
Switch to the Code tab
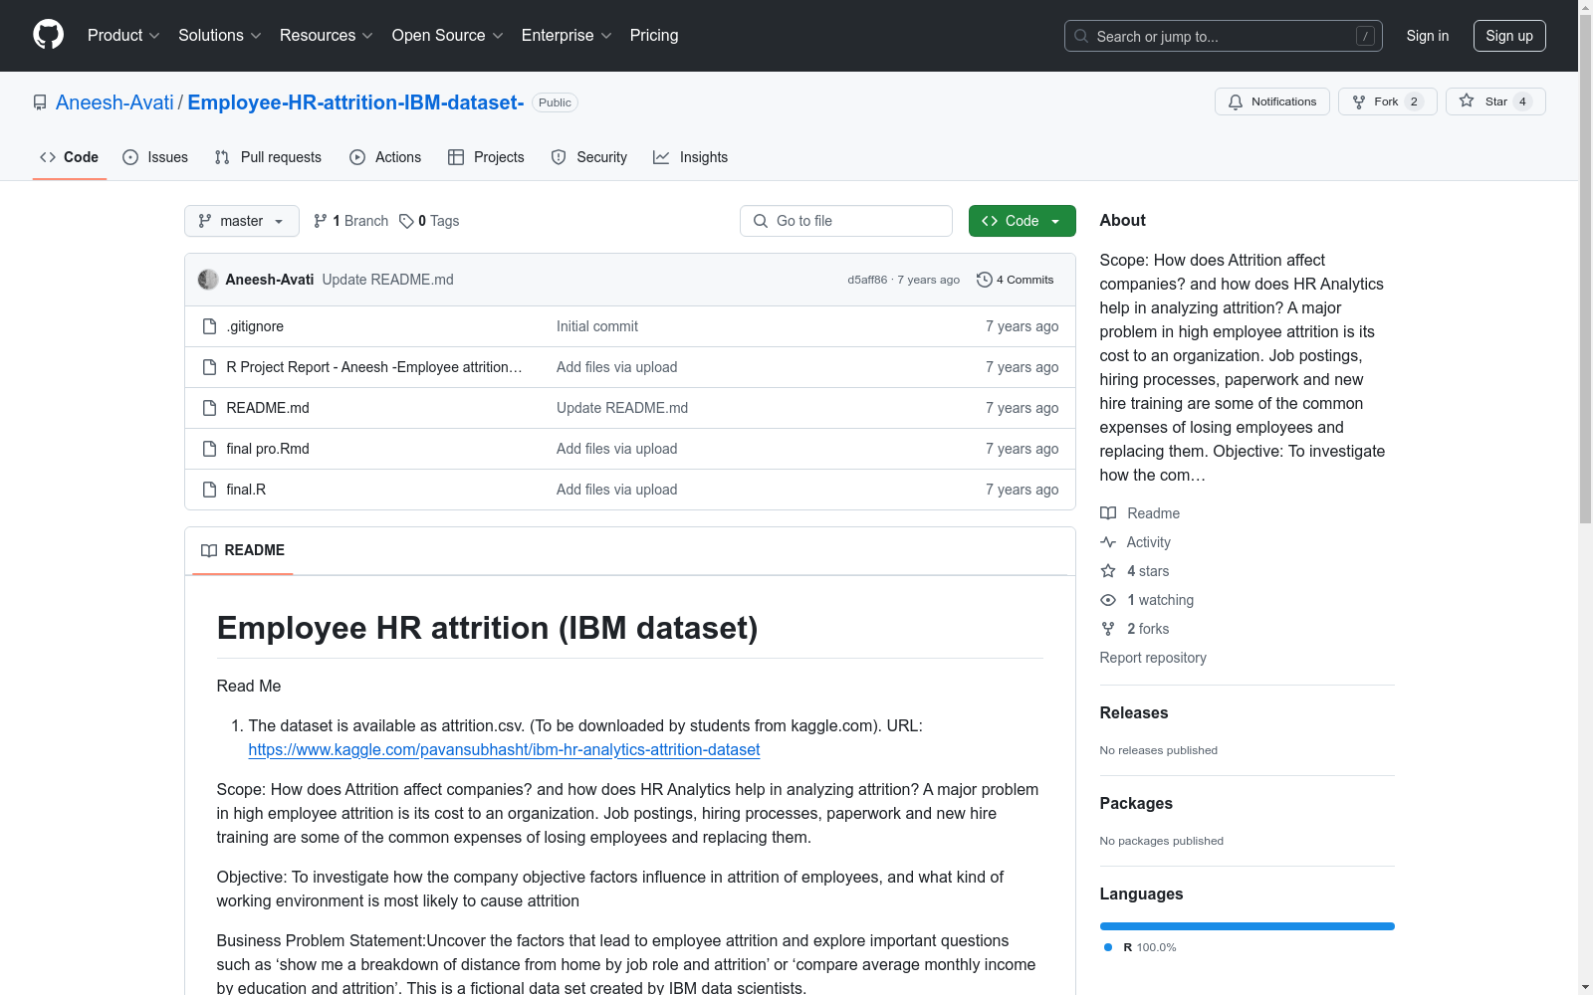[x=70, y=157]
